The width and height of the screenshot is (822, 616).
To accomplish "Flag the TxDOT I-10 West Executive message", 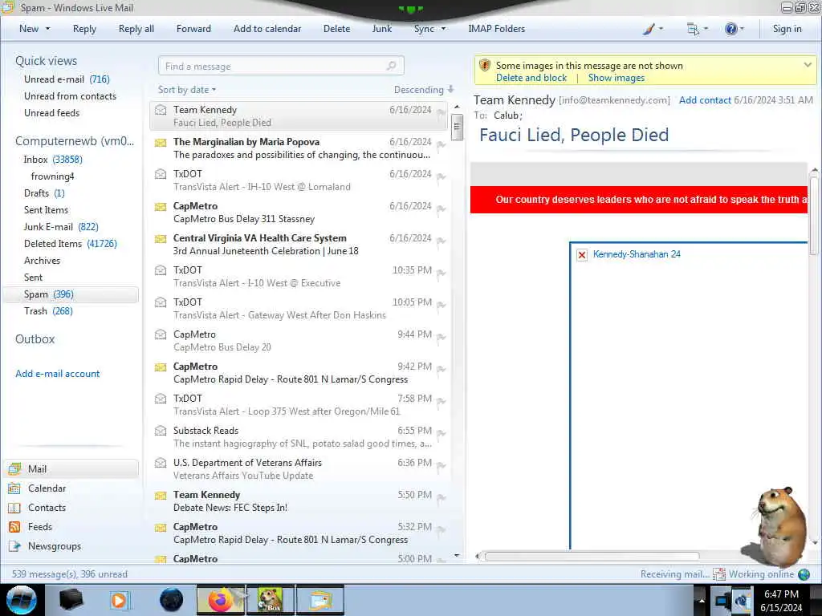I will click(x=442, y=274).
